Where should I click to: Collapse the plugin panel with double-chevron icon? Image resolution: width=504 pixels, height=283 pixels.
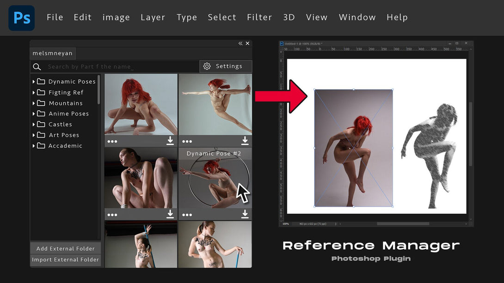[240, 43]
